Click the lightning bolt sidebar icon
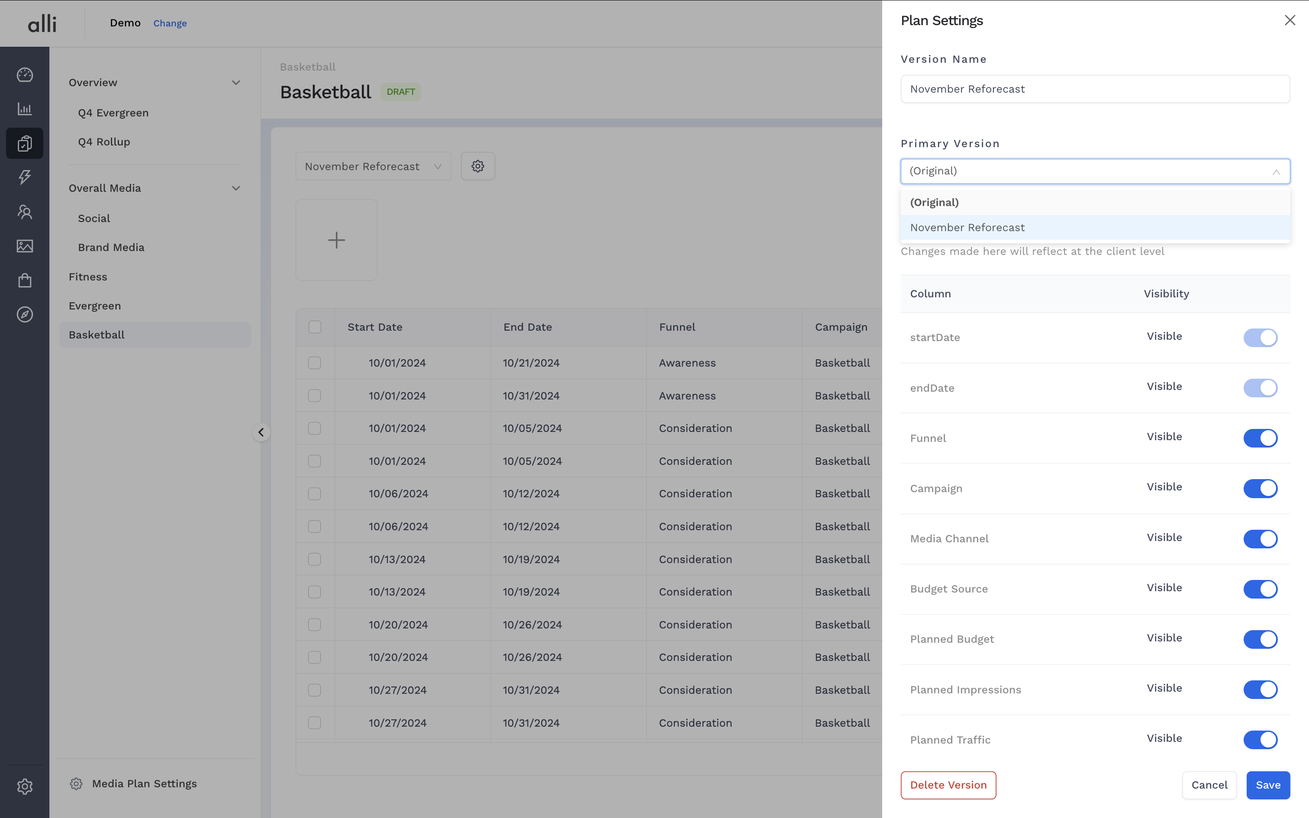The height and width of the screenshot is (818, 1309). [x=25, y=177]
